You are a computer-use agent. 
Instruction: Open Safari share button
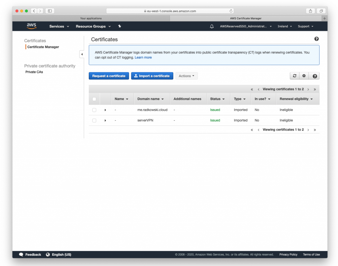310,11
